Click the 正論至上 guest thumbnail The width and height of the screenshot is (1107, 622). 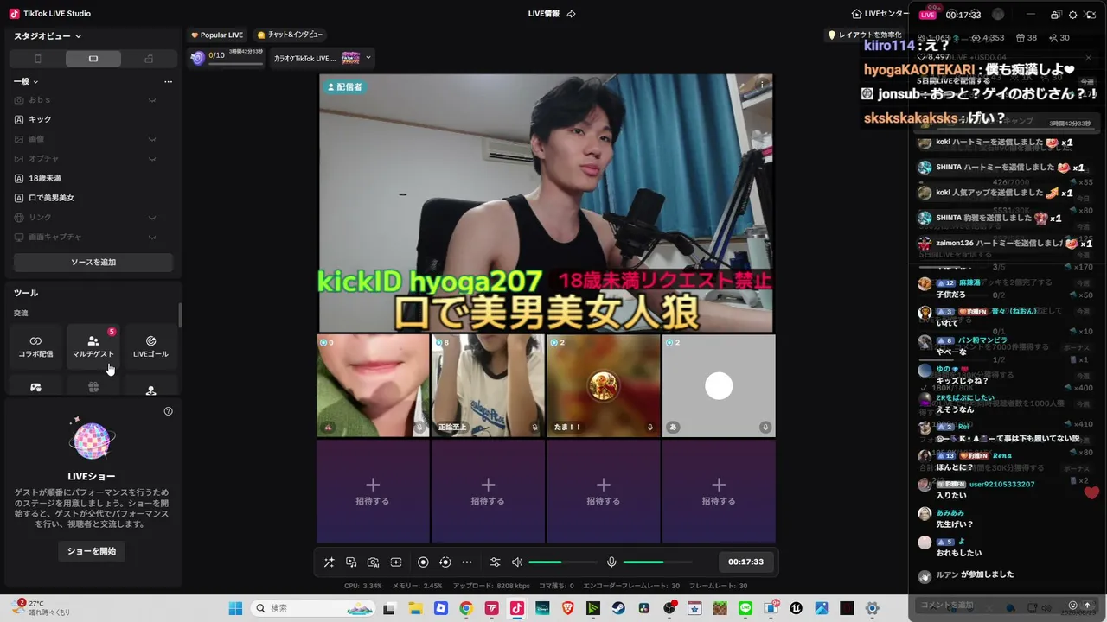click(x=488, y=385)
